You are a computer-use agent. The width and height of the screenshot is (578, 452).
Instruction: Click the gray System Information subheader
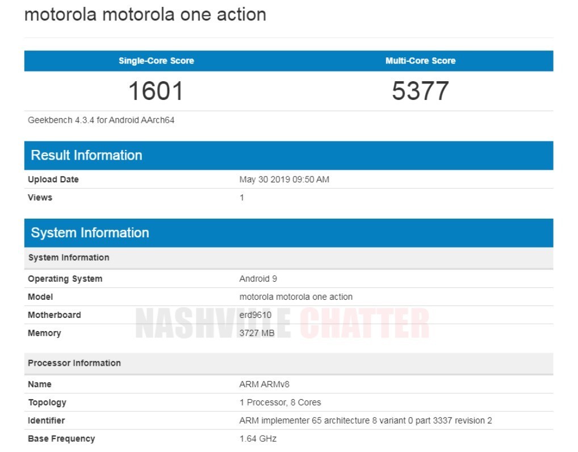(x=69, y=258)
